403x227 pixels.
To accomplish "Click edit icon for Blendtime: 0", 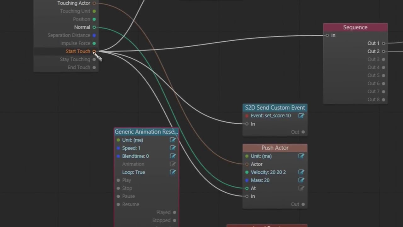I will (173, 156).
